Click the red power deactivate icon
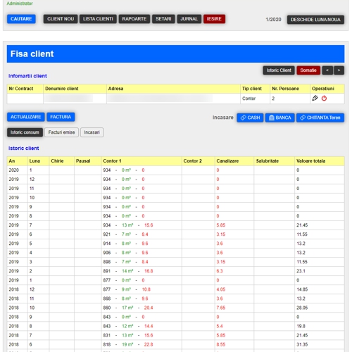The width and height of the screenshot is (352, 352). [x=324, y=98]
